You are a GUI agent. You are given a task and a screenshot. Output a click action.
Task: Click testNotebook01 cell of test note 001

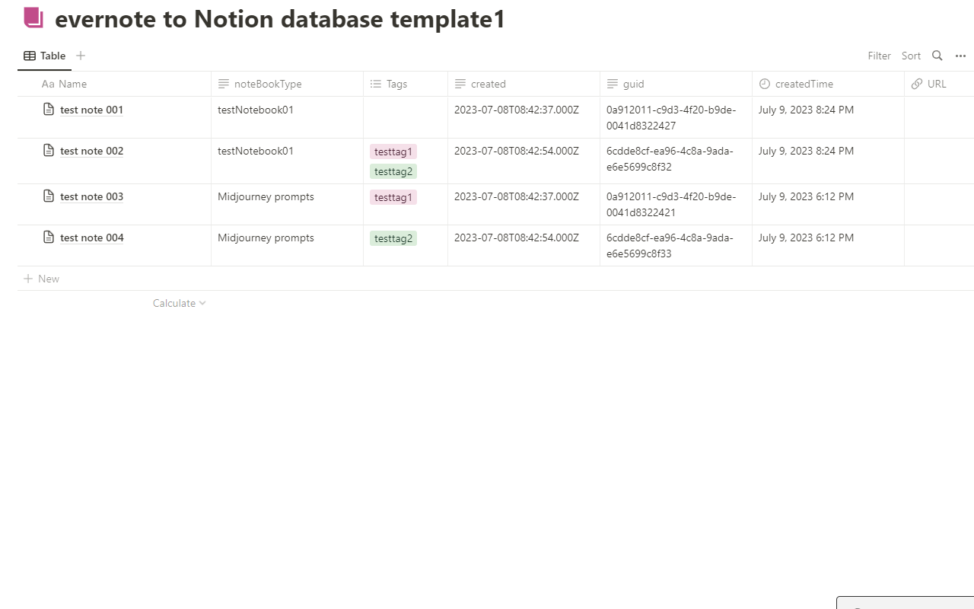(x=288, y=117)
